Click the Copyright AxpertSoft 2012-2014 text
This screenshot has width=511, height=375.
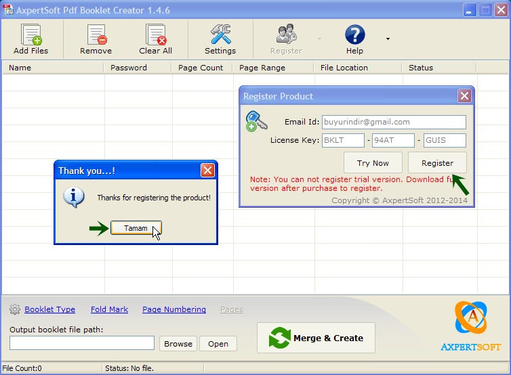tap(400, 200)
